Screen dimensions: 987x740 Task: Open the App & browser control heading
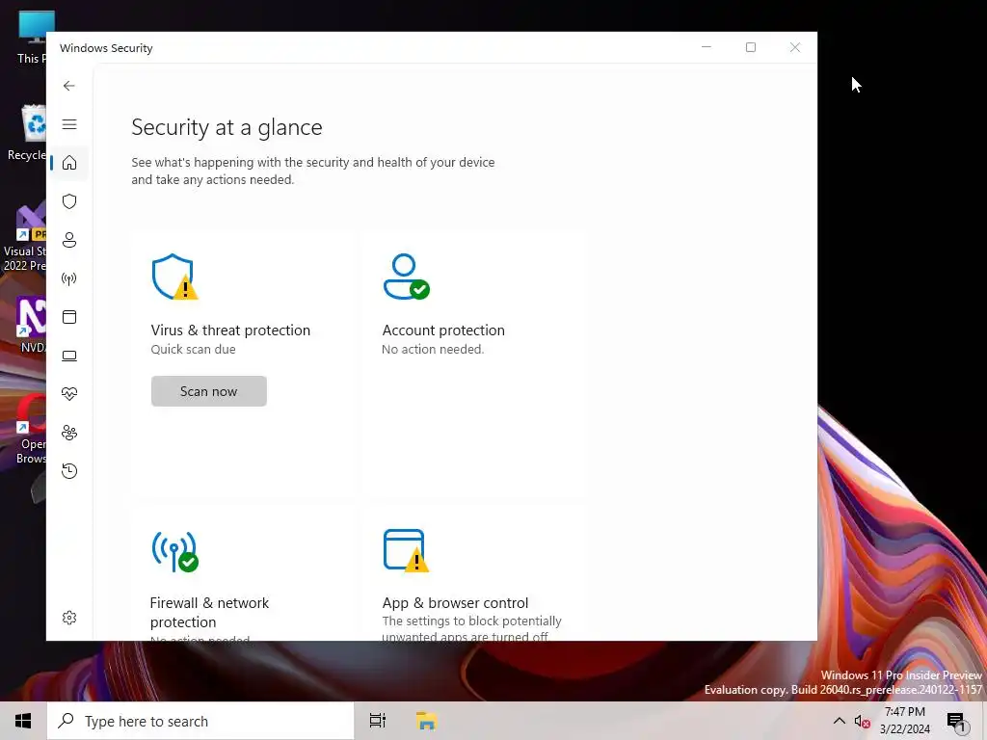[x=455, y=602]
